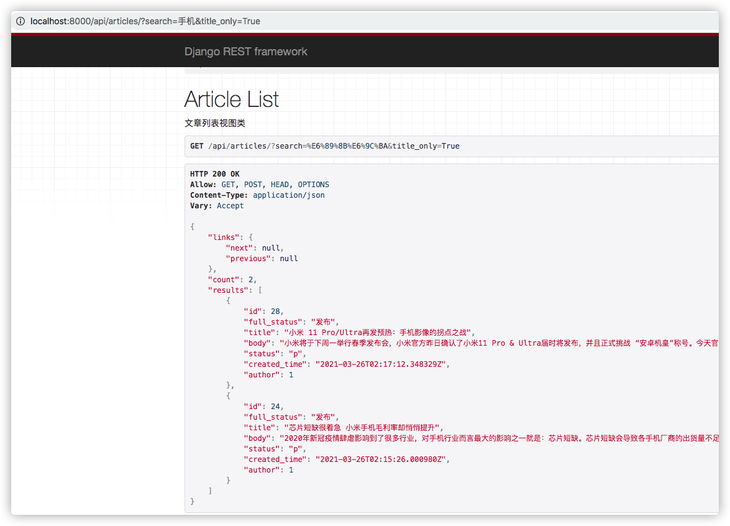Click the localhost URL in address bar

tap(145, 21)
